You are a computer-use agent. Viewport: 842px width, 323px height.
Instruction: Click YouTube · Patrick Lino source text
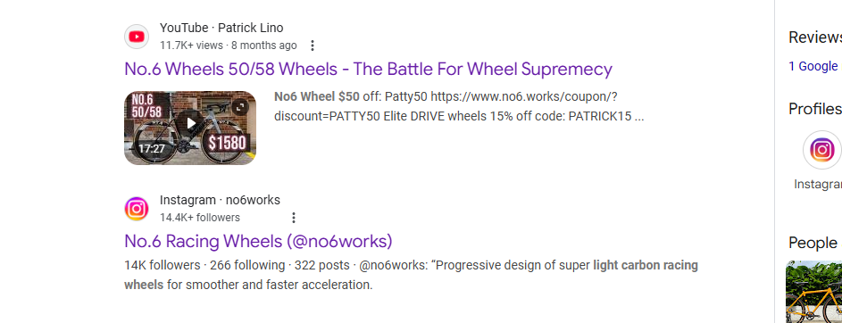[221, 28]
